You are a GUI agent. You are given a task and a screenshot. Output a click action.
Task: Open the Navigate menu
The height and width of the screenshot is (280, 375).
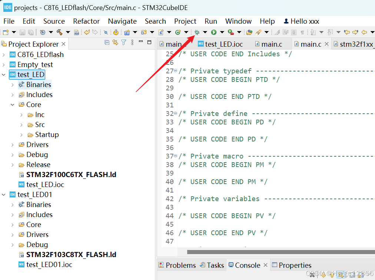click(122, 21)
